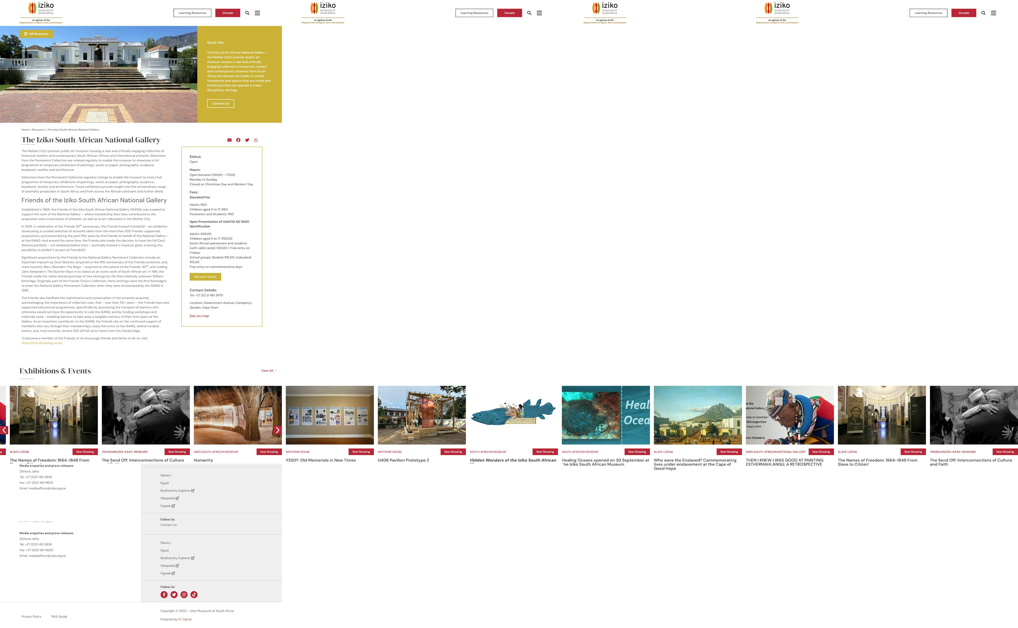Share via email icon beside gallery title
The width and height of the screenshot is (1018, 628).
[x=230, y=140]
